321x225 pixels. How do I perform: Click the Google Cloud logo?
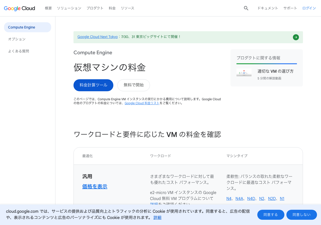pyautogui.click(x=20, y=8)
